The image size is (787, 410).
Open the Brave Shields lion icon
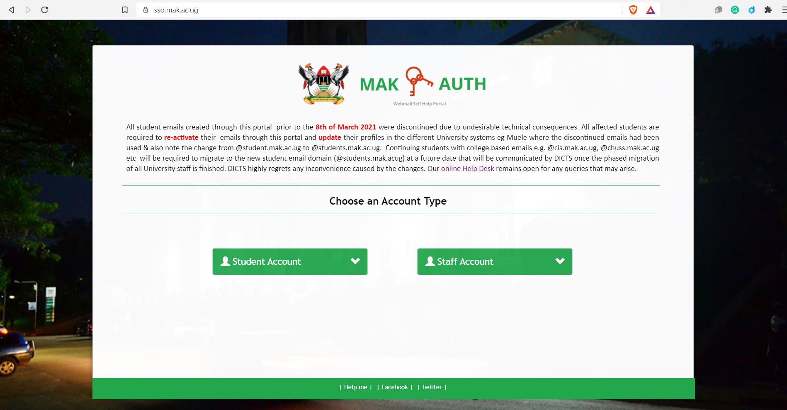(x=633, y=10)
